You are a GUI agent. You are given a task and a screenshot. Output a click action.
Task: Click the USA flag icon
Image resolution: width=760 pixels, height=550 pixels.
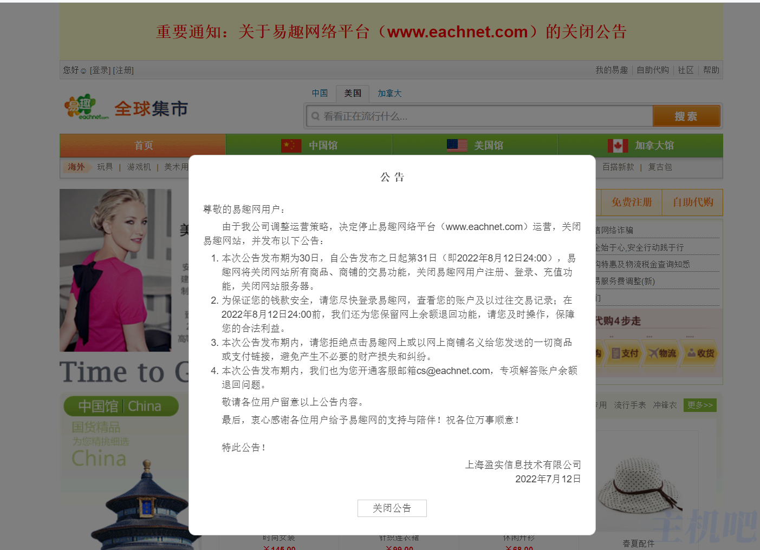point(457,146)
